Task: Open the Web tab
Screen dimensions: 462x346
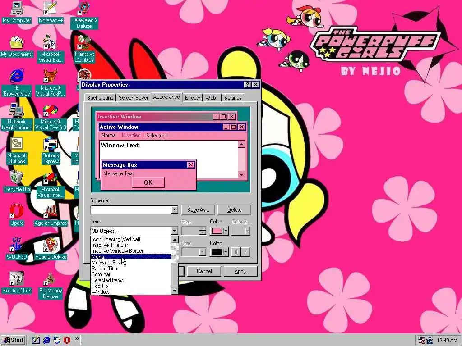Action: [x=210, y=98]
